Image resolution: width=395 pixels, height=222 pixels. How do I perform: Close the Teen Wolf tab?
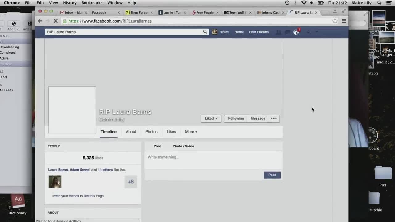(250, 13)
